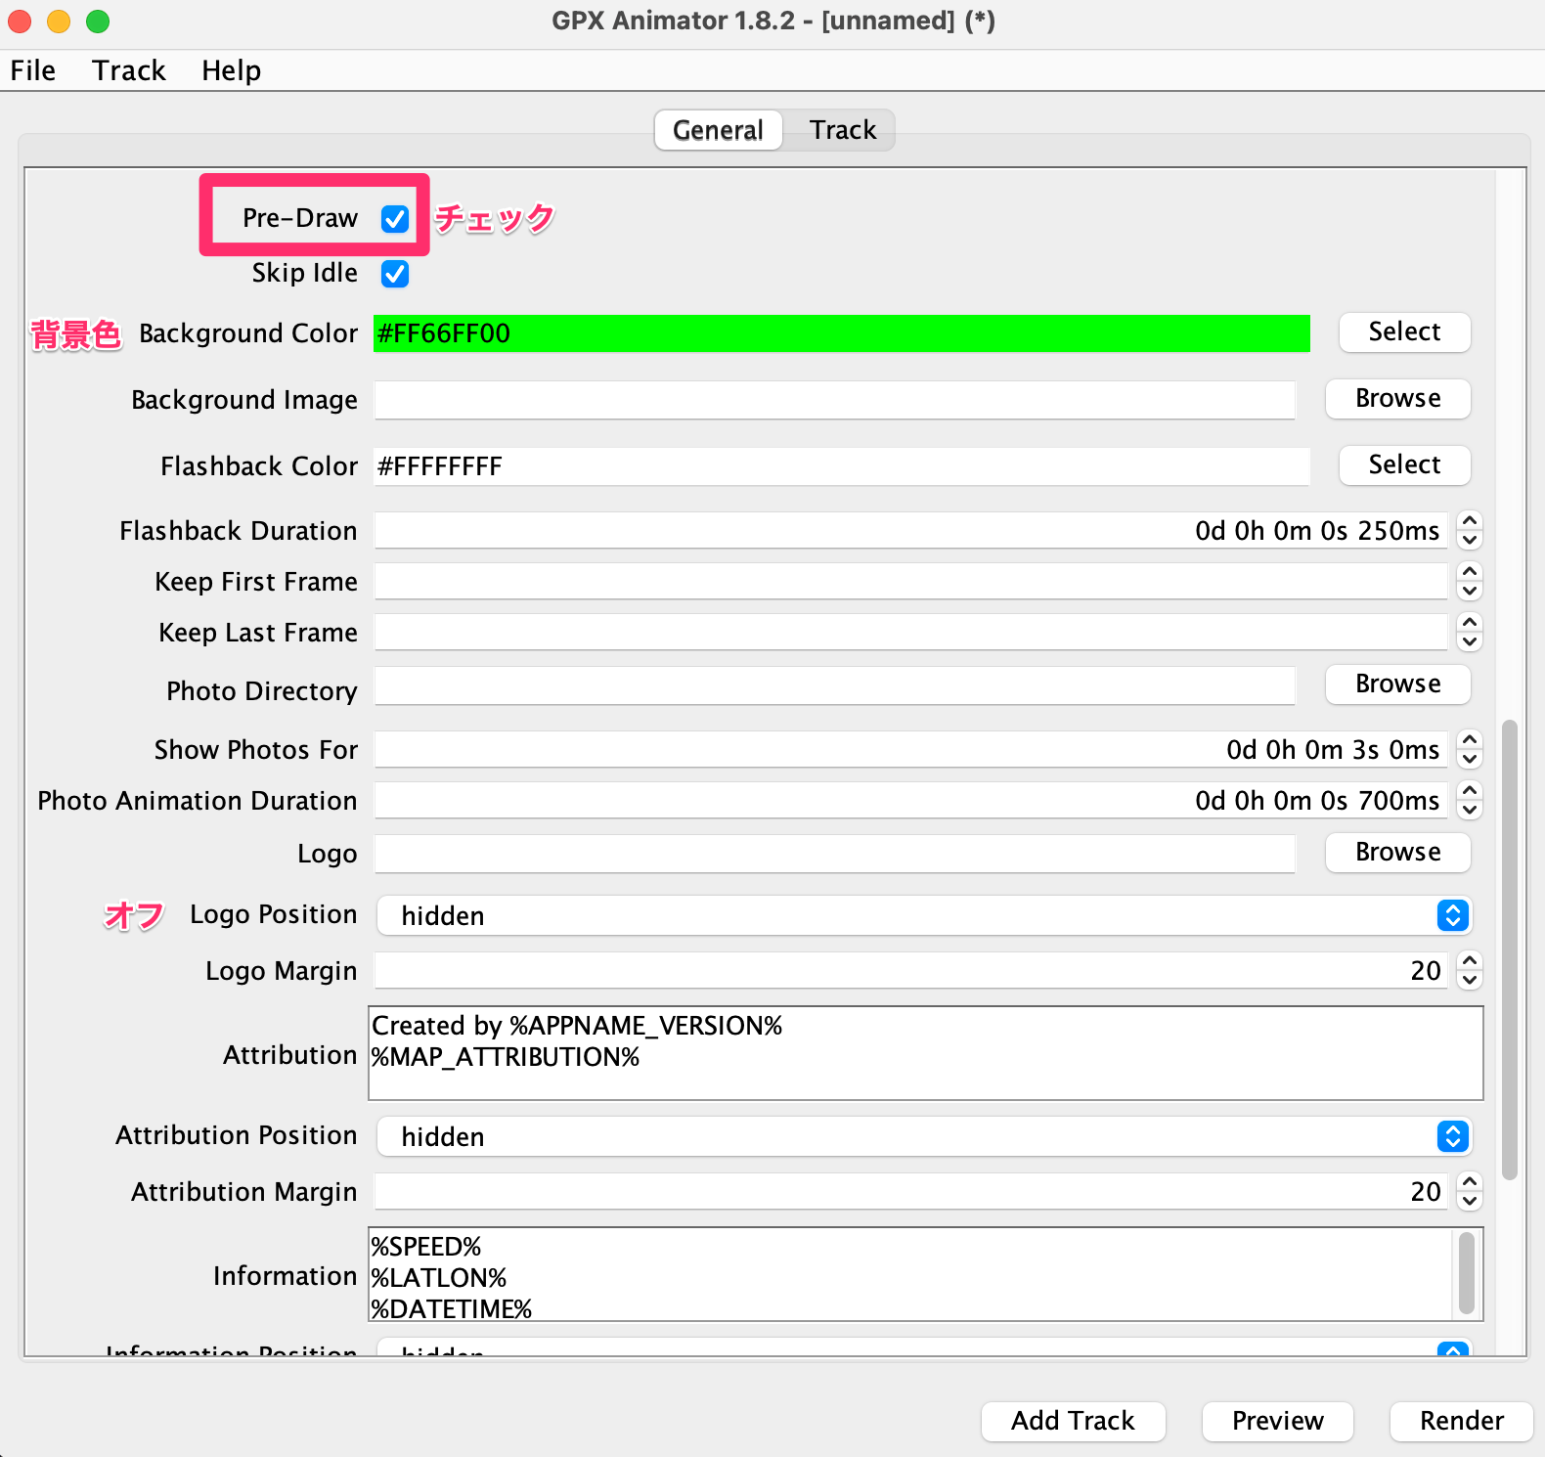Browse for a Background Image file
Screen dimensions: 1545x1457
click(1397, 399)
